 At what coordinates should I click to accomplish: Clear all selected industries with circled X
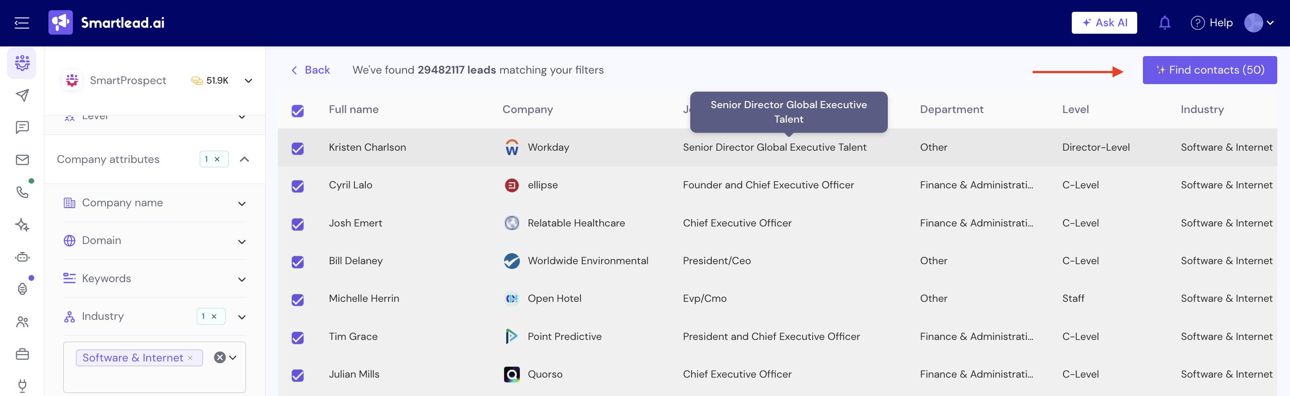[220, 357]
